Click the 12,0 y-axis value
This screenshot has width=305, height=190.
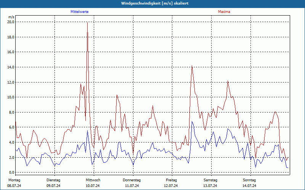click(x=11, y=82)
